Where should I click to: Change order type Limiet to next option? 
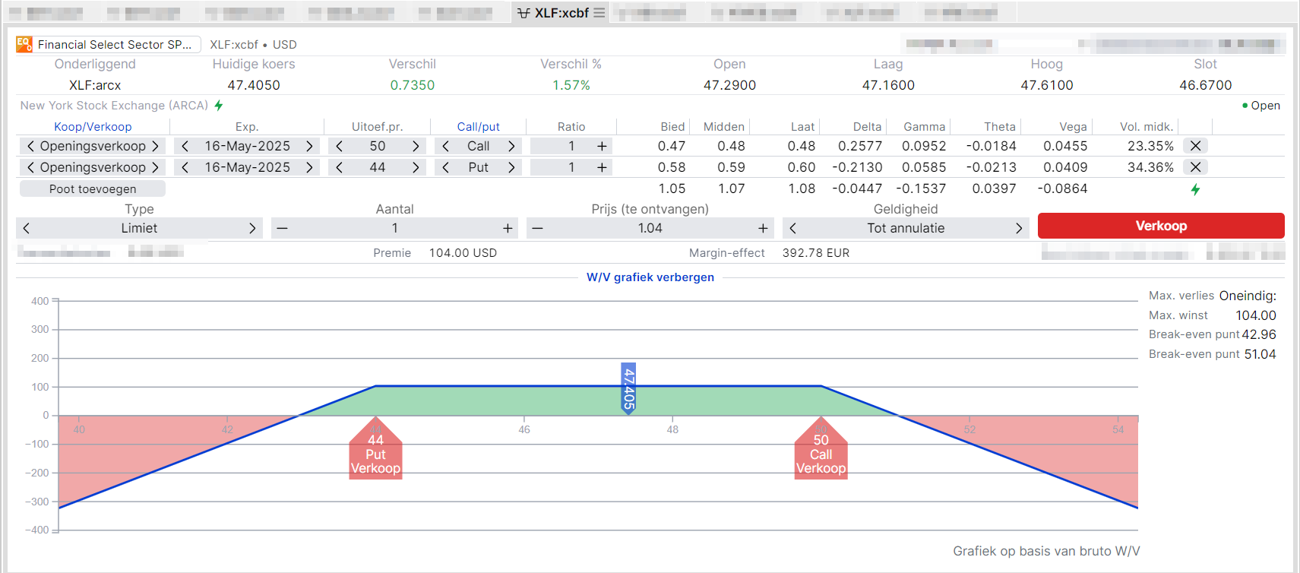[252, 228]
